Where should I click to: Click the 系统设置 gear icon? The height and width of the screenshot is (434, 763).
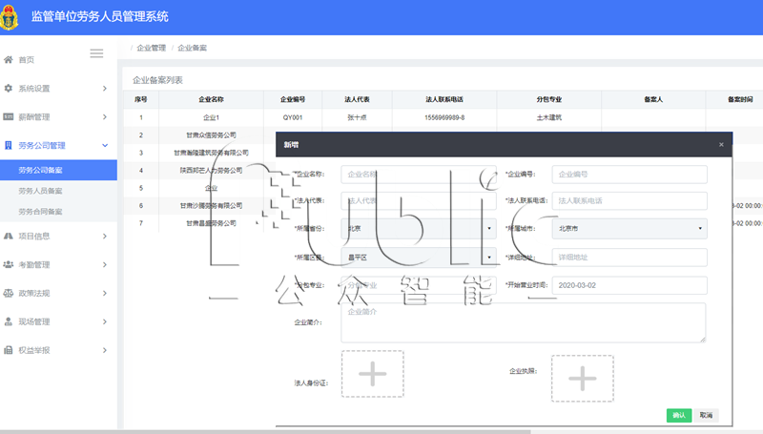9,89
